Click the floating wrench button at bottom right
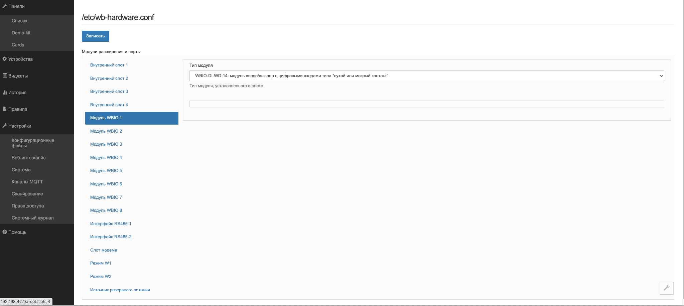 point(666,288)
